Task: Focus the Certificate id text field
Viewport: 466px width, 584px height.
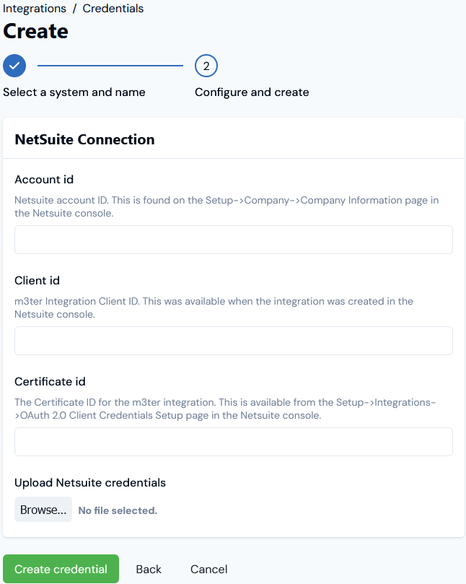Action: [234, 442]
